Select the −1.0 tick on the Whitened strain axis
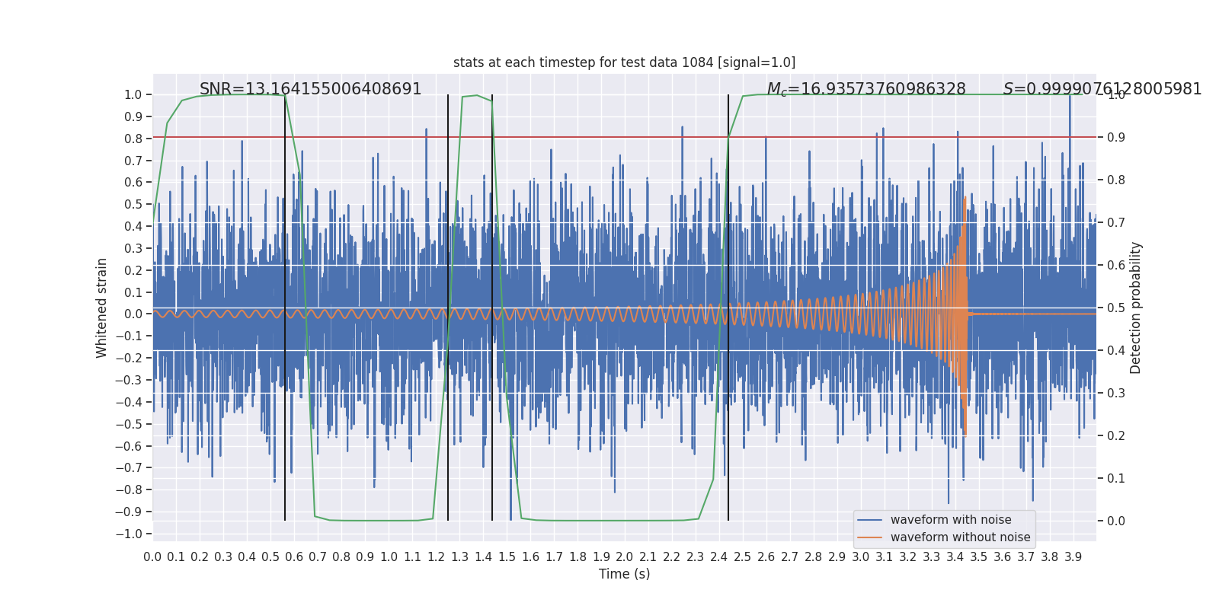Viewport: 1219px width, 609px height. point(129,534)
